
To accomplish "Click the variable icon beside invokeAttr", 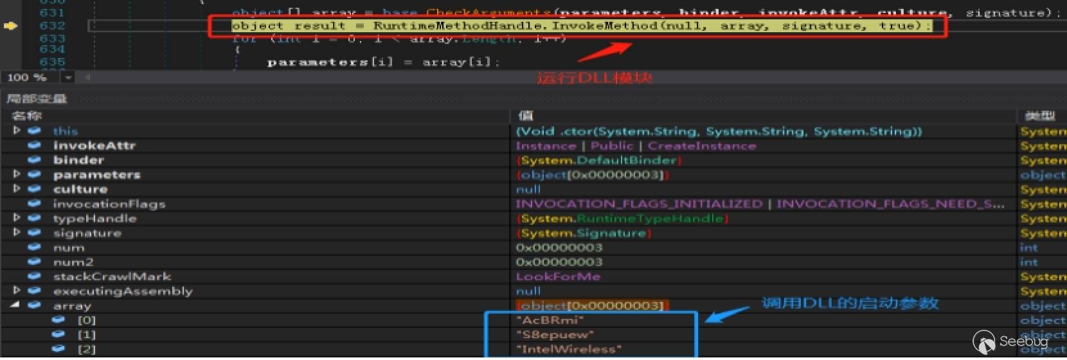I will pyautogui.click(x=35, y=145).
